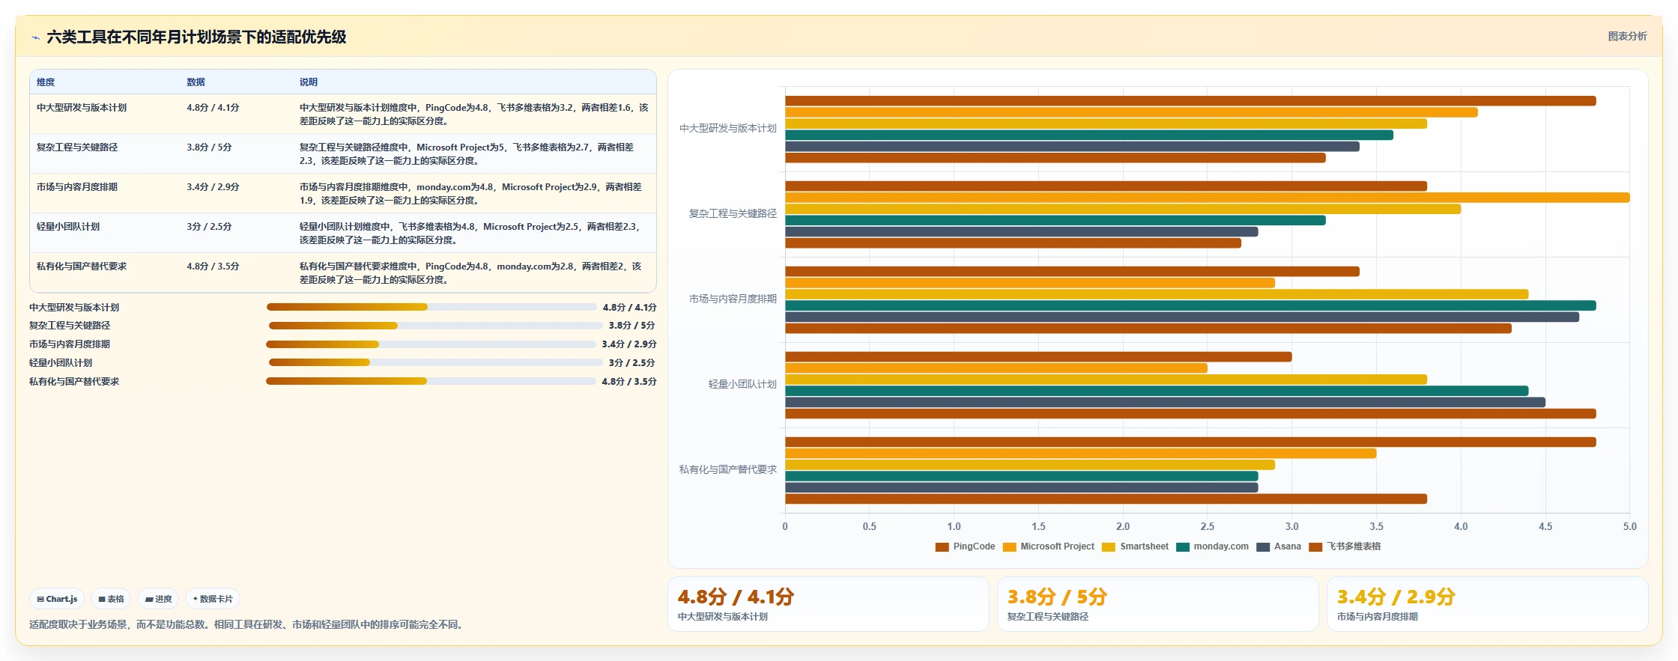The height and width of the screenshot is (661, 1678).
Task: Toggle the monday.com legend entry
Action: pos(1212,546)
